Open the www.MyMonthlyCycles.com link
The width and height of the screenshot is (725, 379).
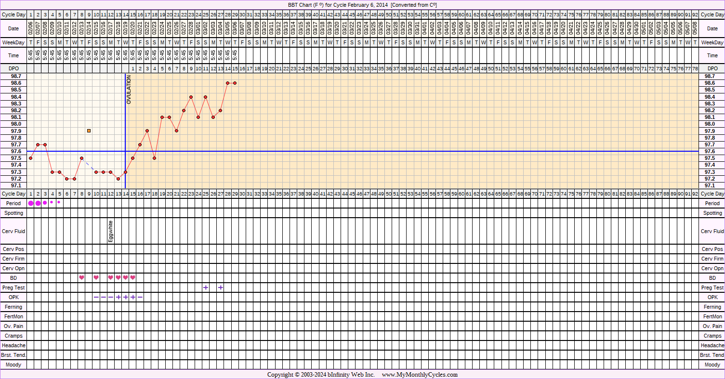(x=420, y=375)
